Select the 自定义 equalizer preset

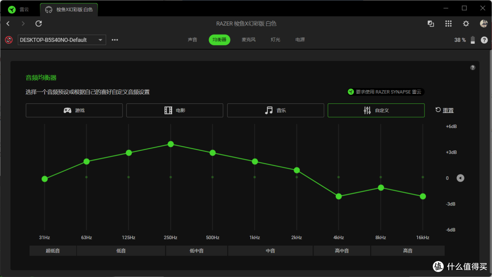(x=376, y=110)
